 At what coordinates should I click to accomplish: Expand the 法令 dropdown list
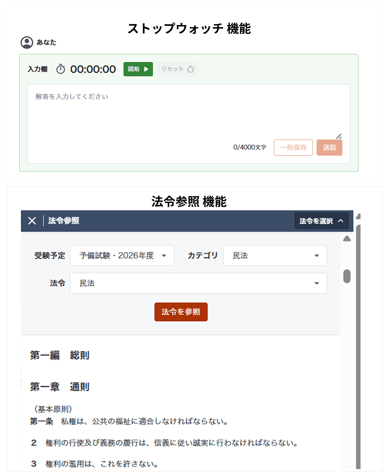[198, 283]
